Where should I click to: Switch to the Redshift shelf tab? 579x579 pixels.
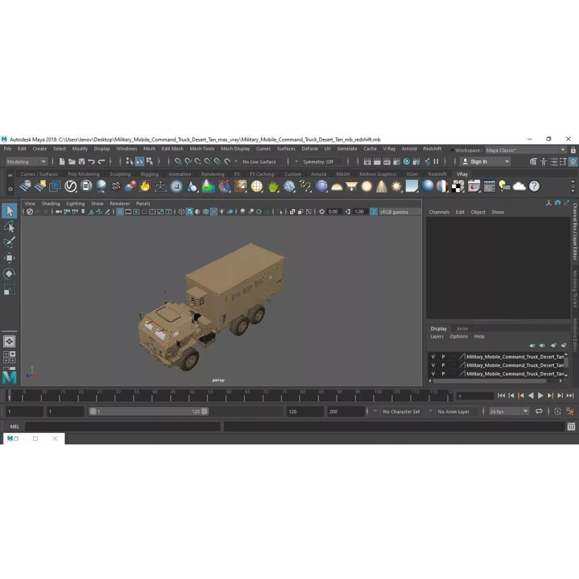click(437, 174)
